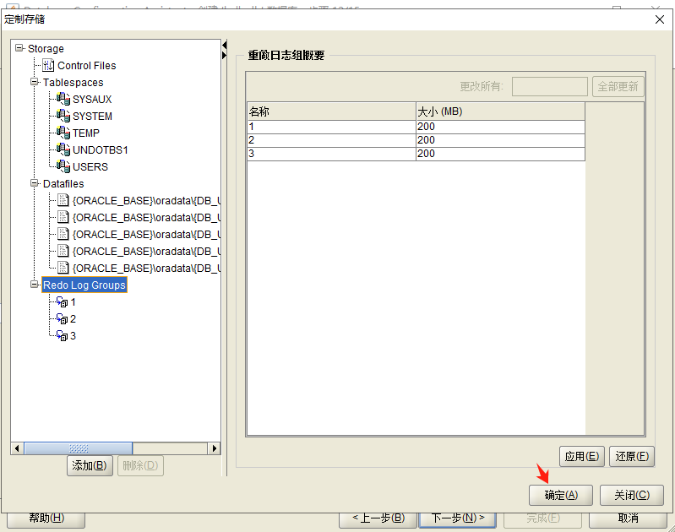This screenshot has width=675, height=532.
Task: Click the first datafile icon under Datafiles
Action: [63, 200]
